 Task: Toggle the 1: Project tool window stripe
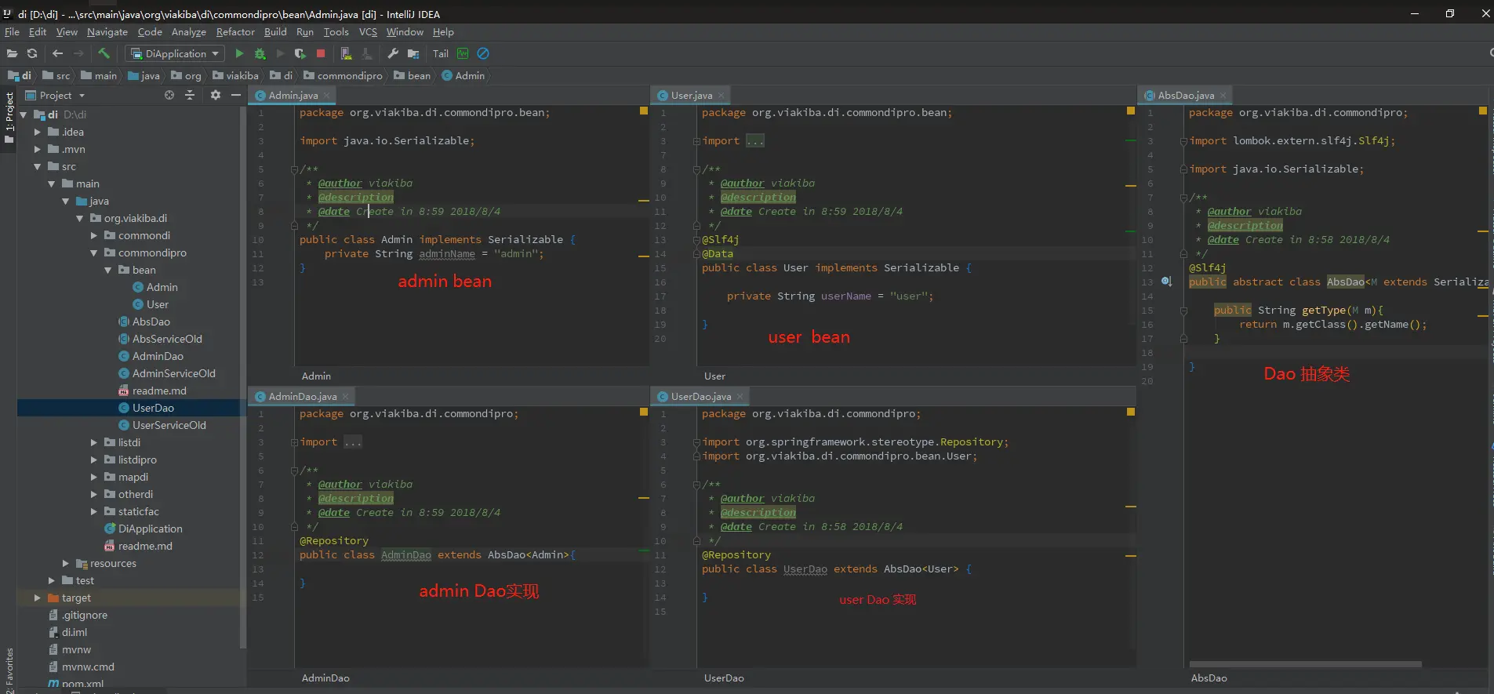(x=9, y=118)
